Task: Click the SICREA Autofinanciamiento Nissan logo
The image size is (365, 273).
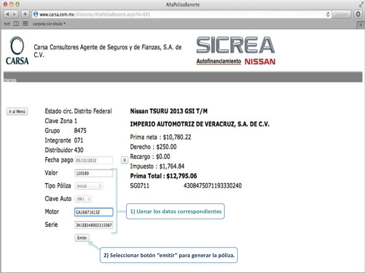Action: coord(236,50)
